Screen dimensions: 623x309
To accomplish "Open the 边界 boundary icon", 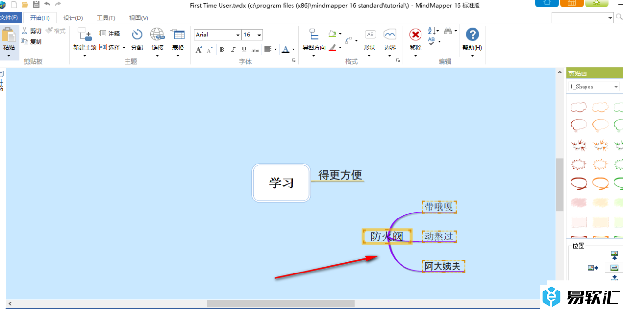I will 390,35.
